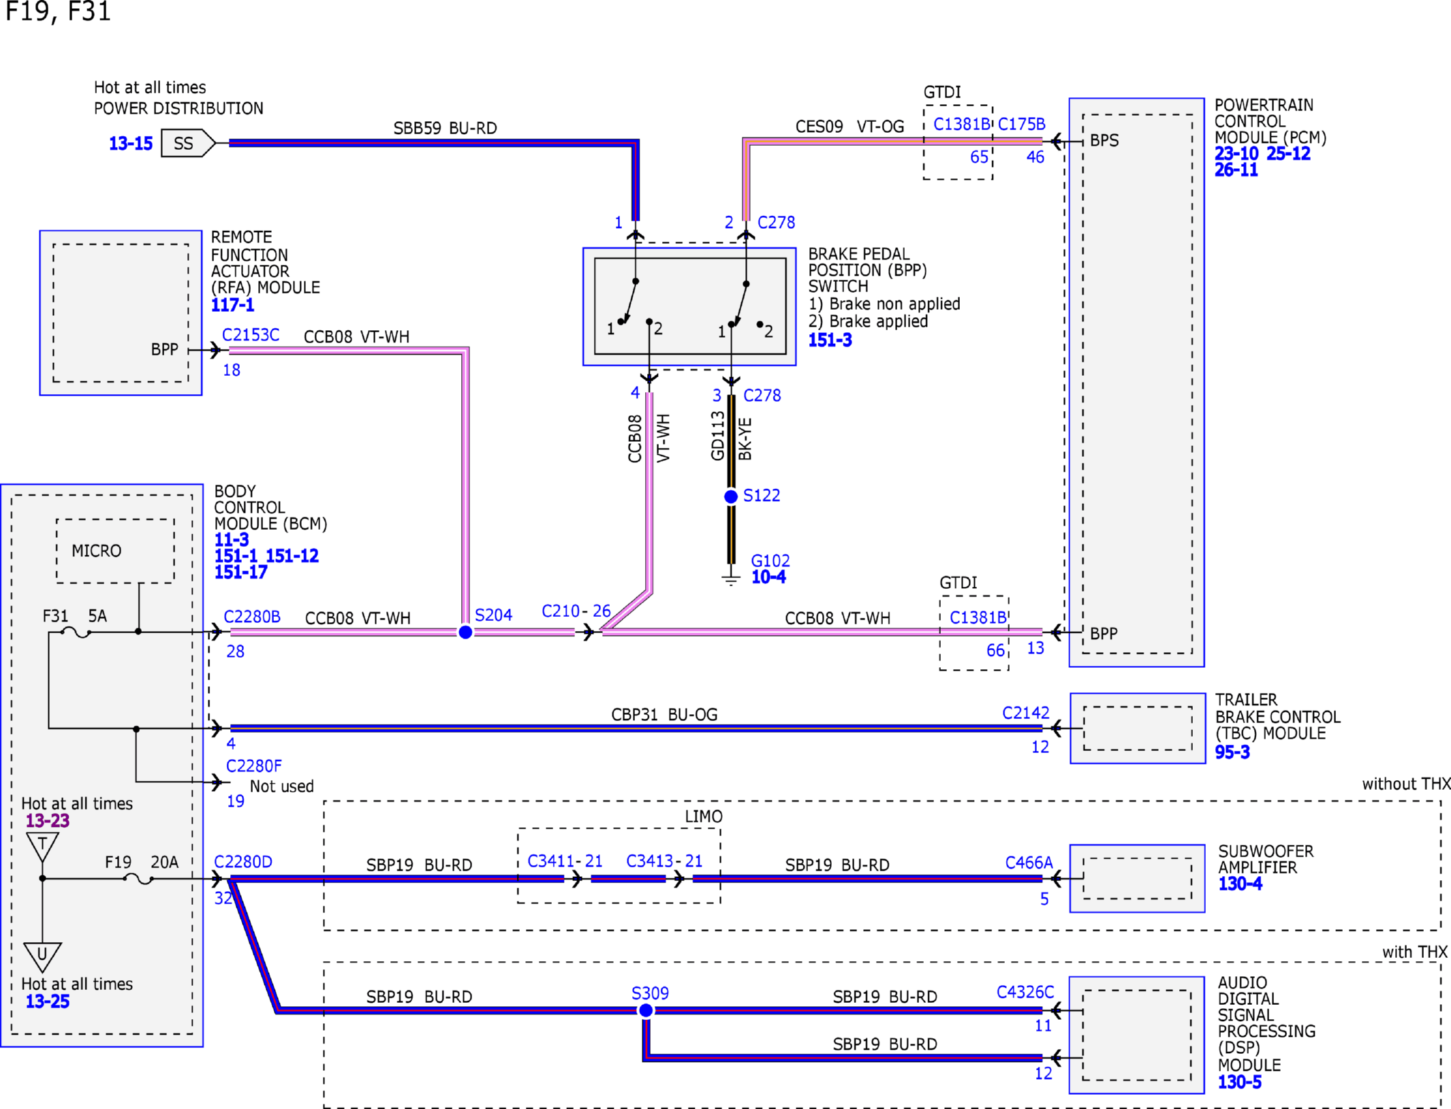Follow the 117-1 RFA module link
Screen dimensions: 1451x1109
(x=232, y=305)
